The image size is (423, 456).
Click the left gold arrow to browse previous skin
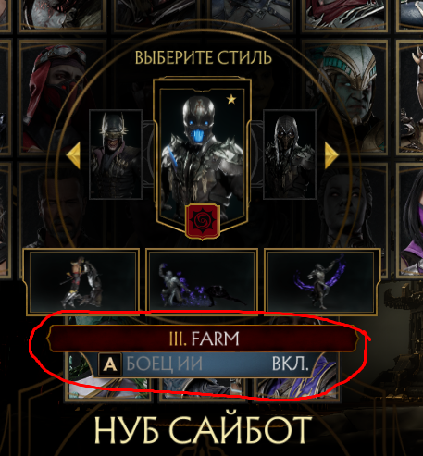click(73, 155)
